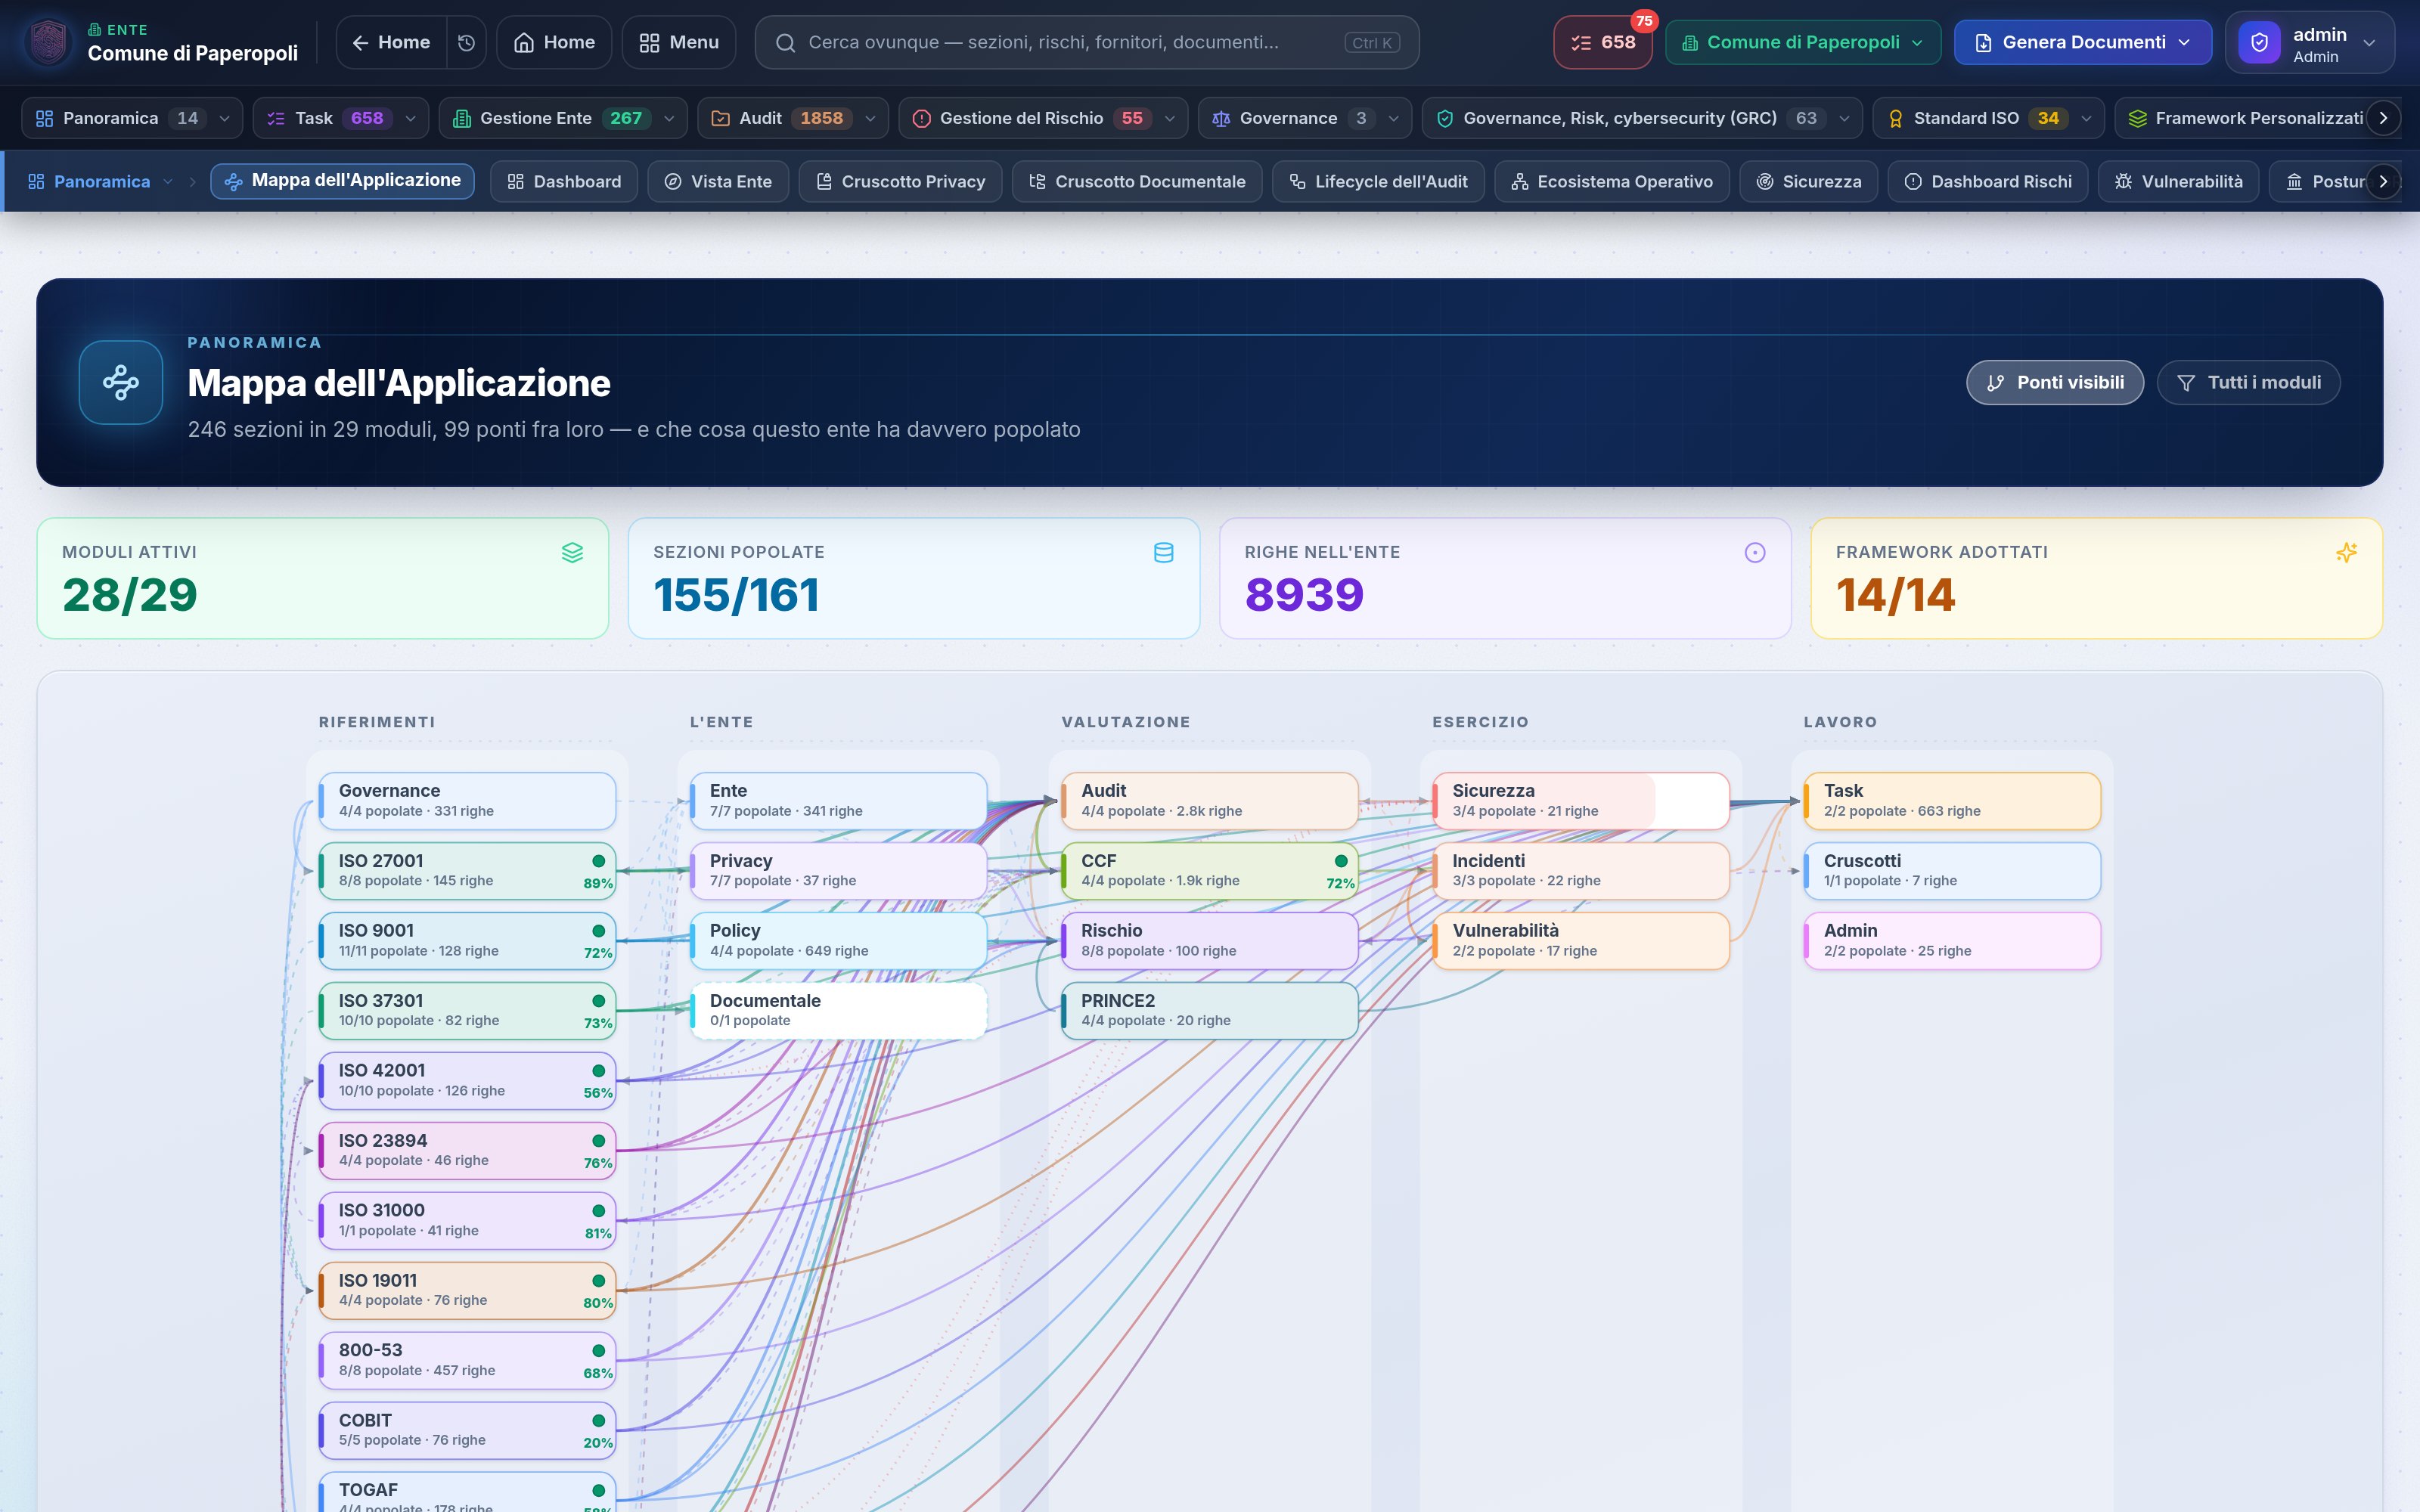Click the red 75 notification badge
Image resolution: width=2420 pixels, height=1512 pixels.
pyautogui.click(x=1644, y=21)
